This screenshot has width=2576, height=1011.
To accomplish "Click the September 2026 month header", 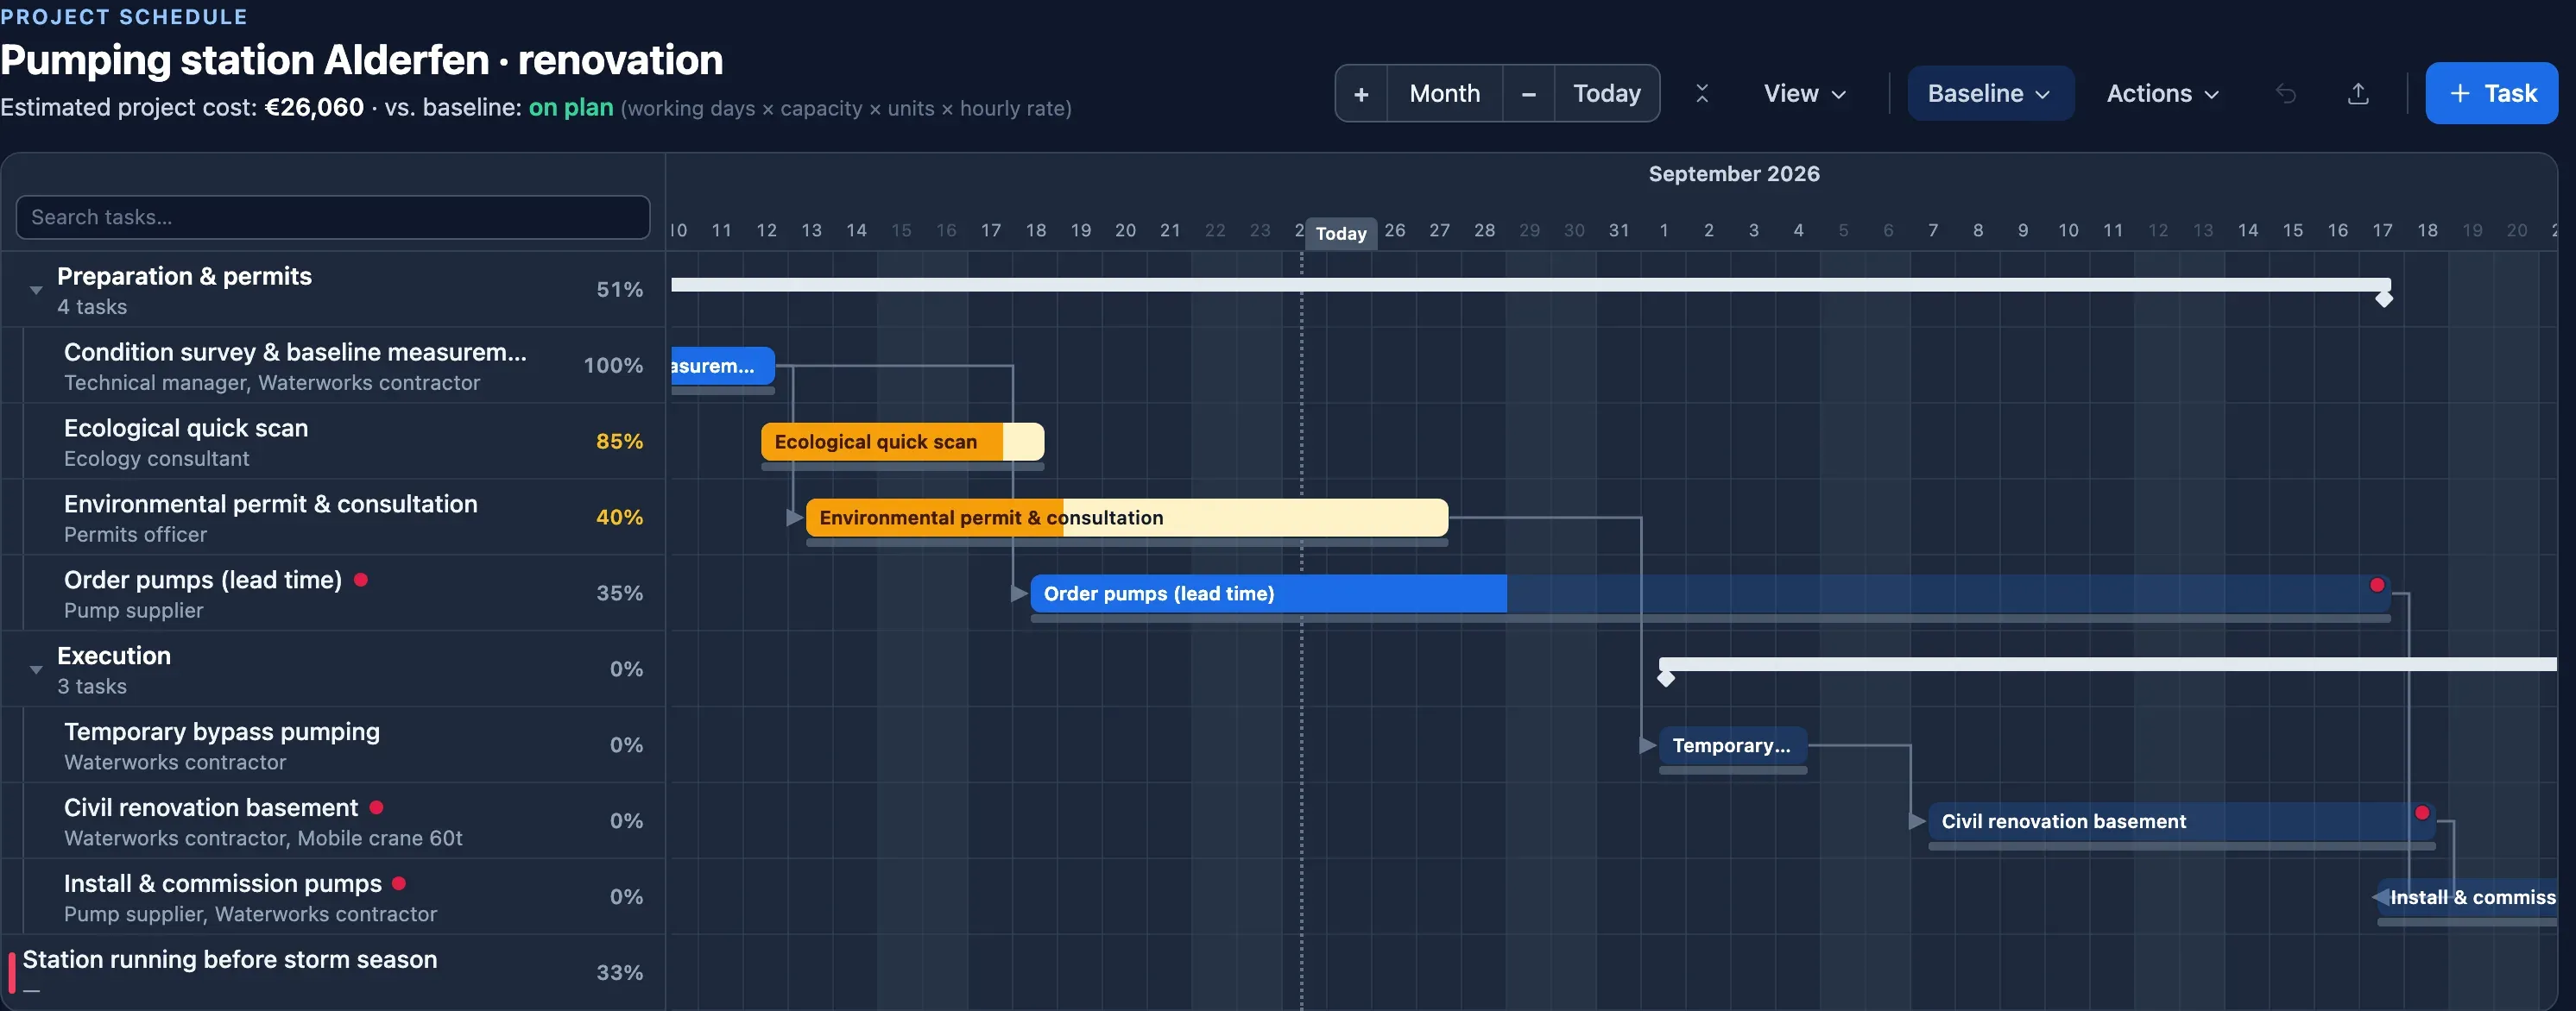I will pyautogui.click(x=1733, y=174).
